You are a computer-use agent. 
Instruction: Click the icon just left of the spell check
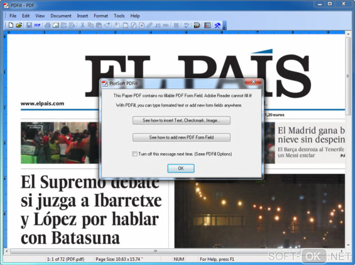pos(176,25)
